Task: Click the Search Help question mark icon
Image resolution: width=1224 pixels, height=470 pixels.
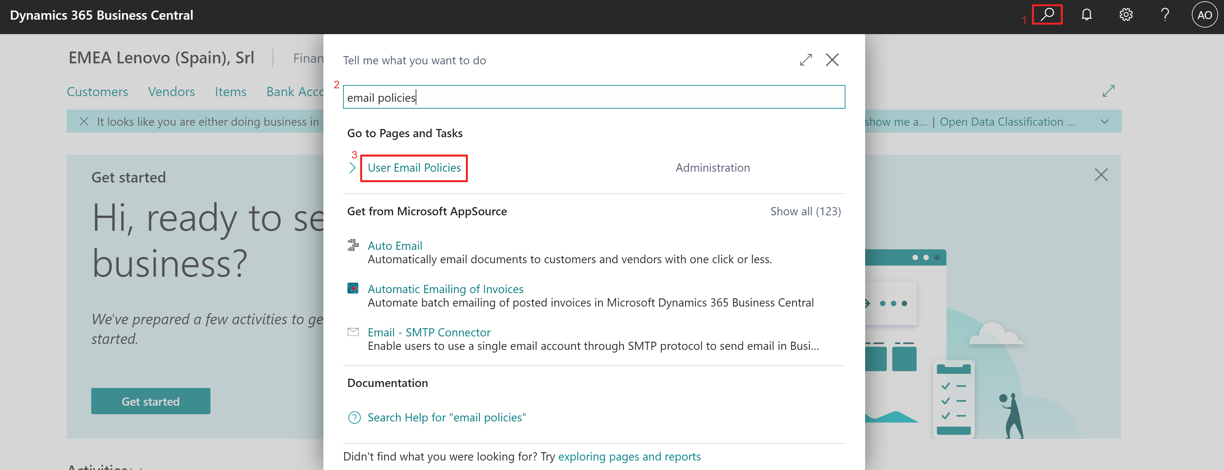Action: [x=355, y=418]
